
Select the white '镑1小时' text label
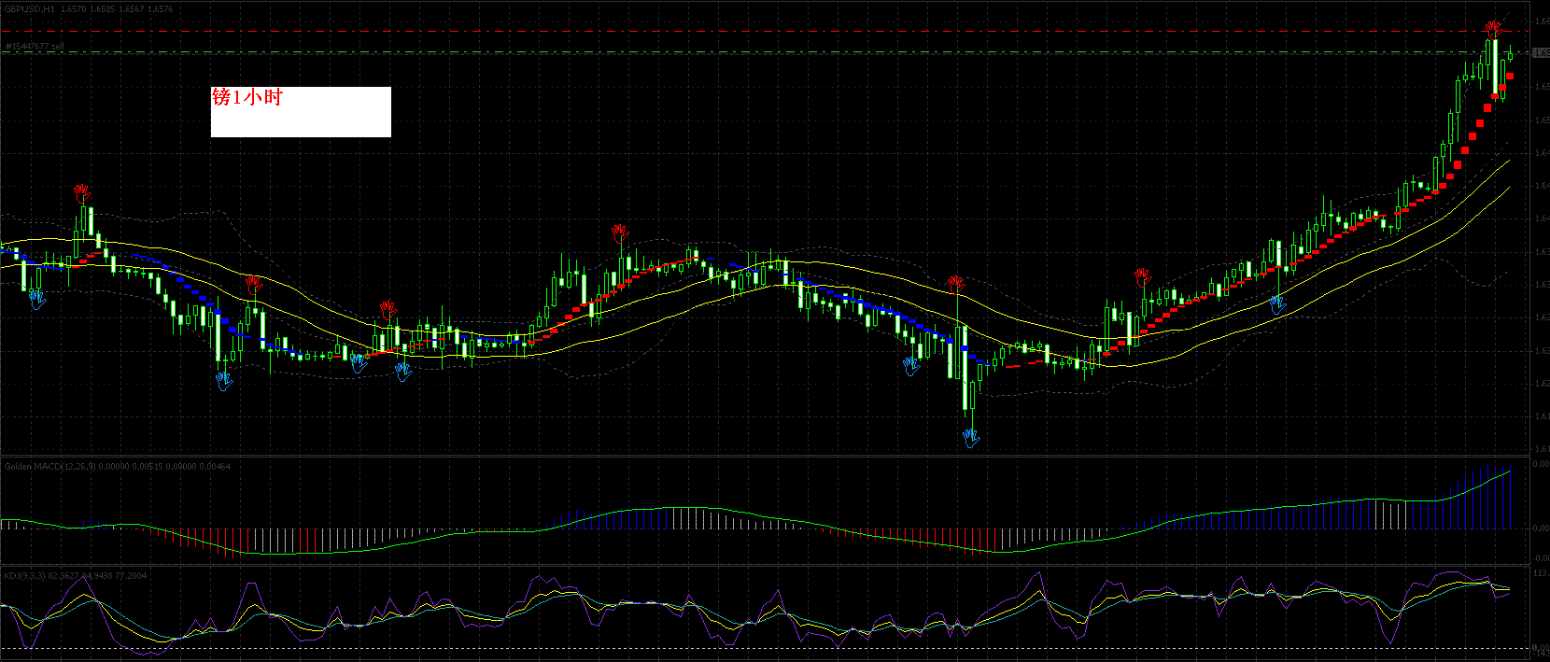pyautogui.click(x=301, y=112)
